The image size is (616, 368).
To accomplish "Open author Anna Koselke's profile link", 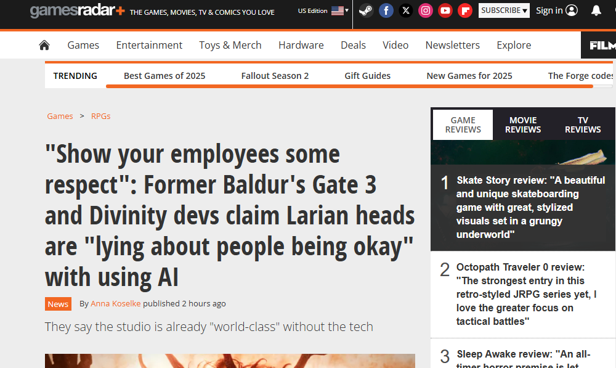I will pos(116,303).
